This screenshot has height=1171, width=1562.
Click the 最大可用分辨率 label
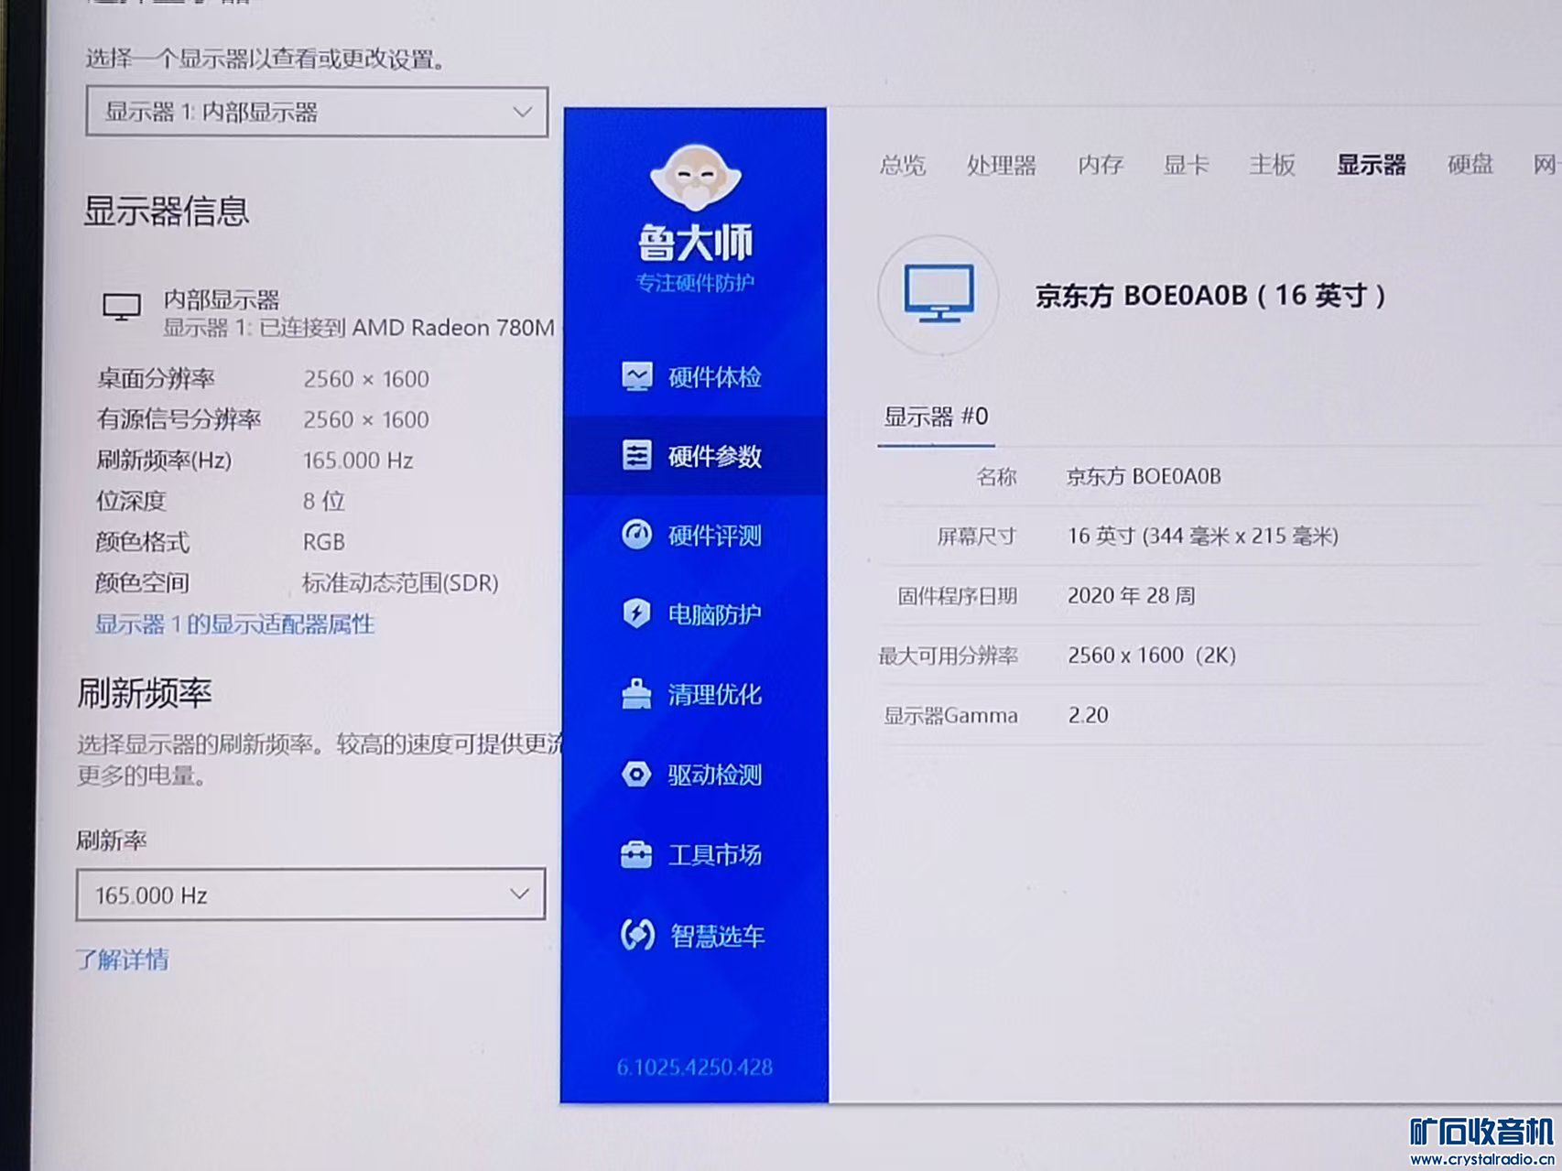pyautogui.click(x=948, y=656)
